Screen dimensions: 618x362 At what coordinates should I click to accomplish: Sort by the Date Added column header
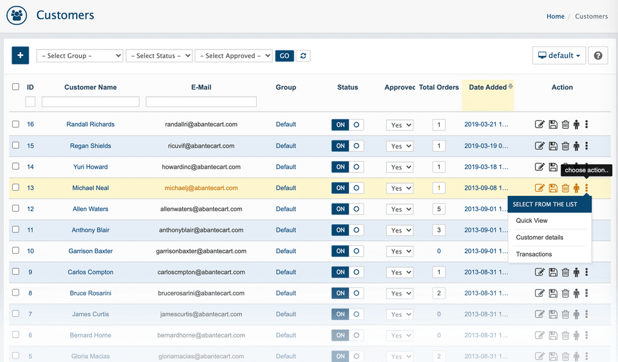pyautogui.click(x=487, y=88)
